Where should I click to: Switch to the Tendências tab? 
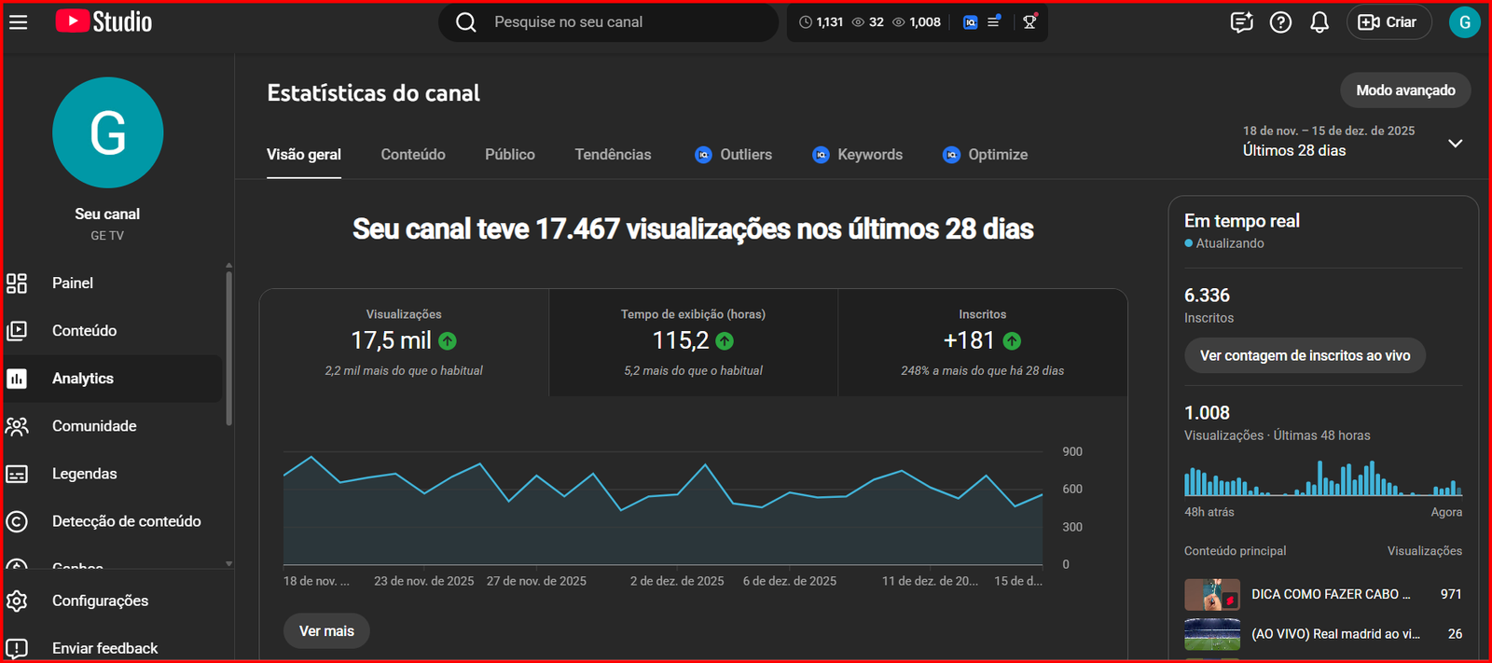(x=613, y=155)
